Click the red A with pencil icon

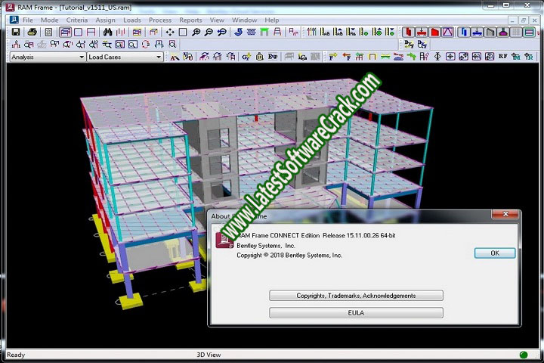(175, 56)
